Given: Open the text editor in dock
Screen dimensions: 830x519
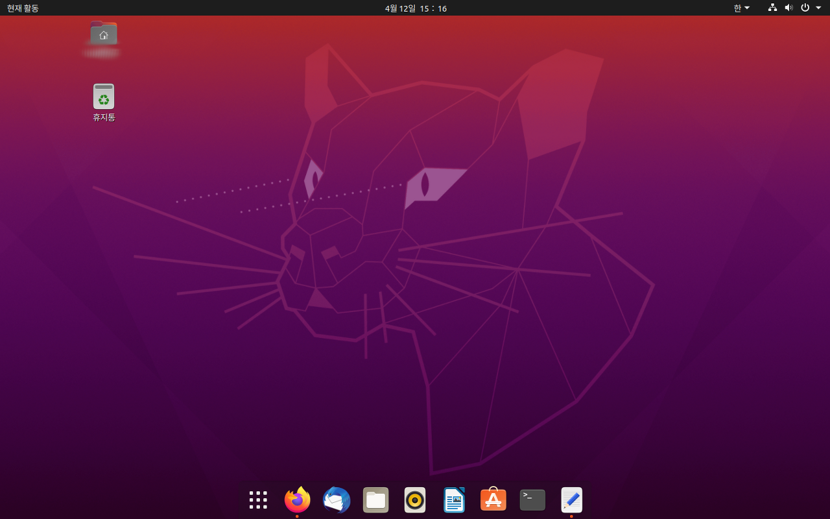Looking at the screenshot, I should 572,500.
